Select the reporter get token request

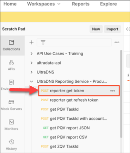point(79,91)
